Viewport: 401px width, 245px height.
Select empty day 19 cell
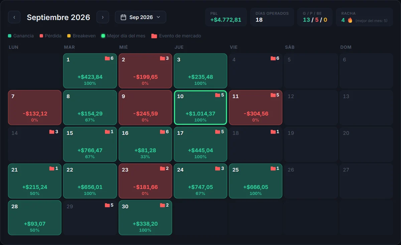pos(311,144)
